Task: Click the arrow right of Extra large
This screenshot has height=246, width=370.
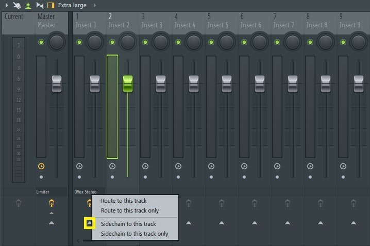Action: (x=95, y=5)
